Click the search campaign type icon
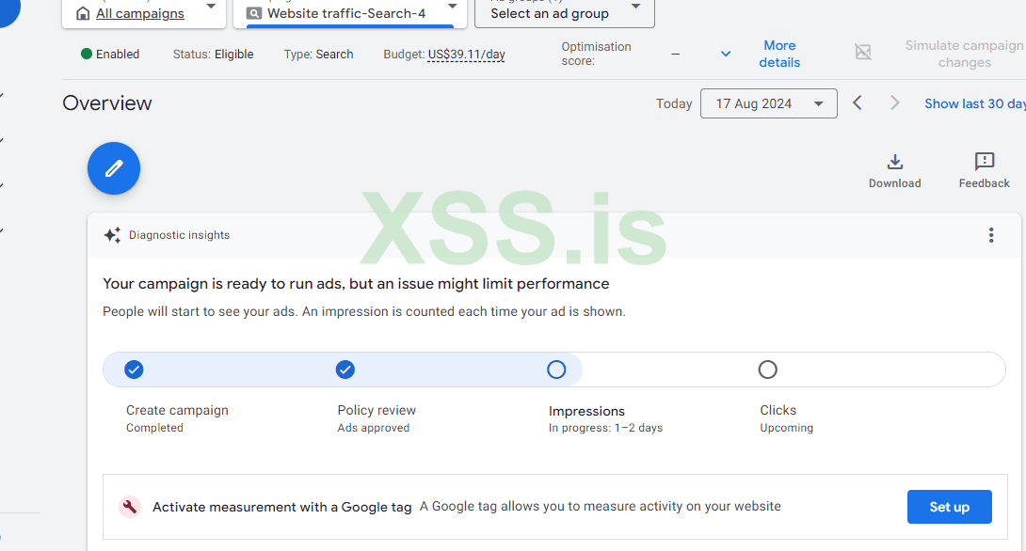The image size is (1026, 551). (x=254, y=13)
